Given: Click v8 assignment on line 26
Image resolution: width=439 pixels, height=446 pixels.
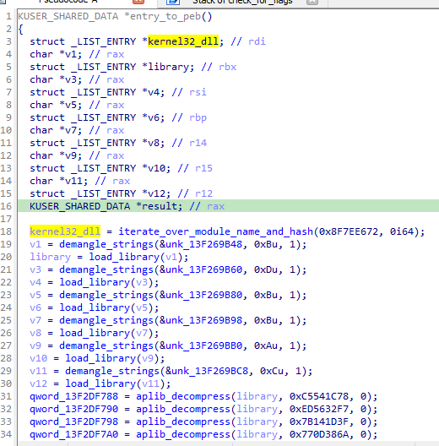Looking at the screenshot, I should tap(35, 333).
